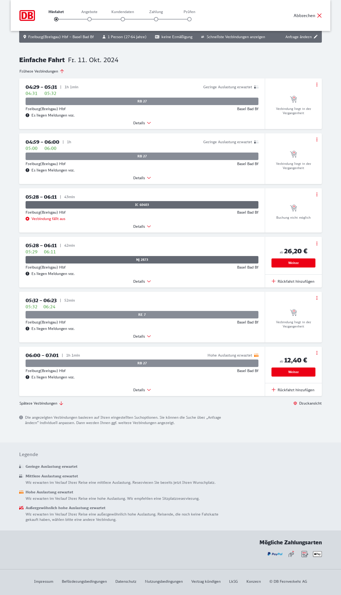341x595 pixels.
Task: Open three-dot menu for 06:00 RB 27 connection
Action: coord(317,353)
